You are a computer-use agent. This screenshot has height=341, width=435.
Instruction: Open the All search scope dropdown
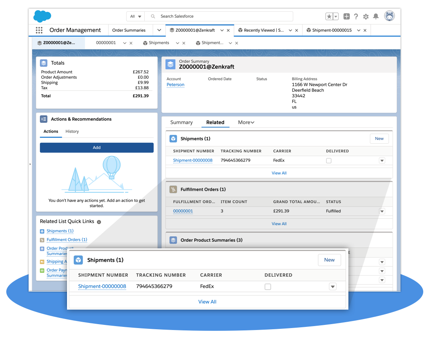click(x=136, y=16)
